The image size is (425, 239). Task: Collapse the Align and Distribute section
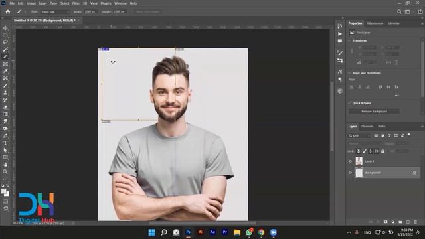(x=349, y=73)
